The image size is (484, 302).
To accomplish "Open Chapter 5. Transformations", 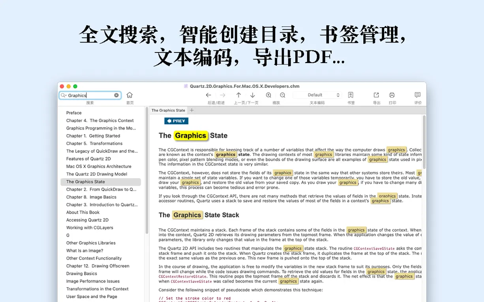I will click(x=94, y=144).
